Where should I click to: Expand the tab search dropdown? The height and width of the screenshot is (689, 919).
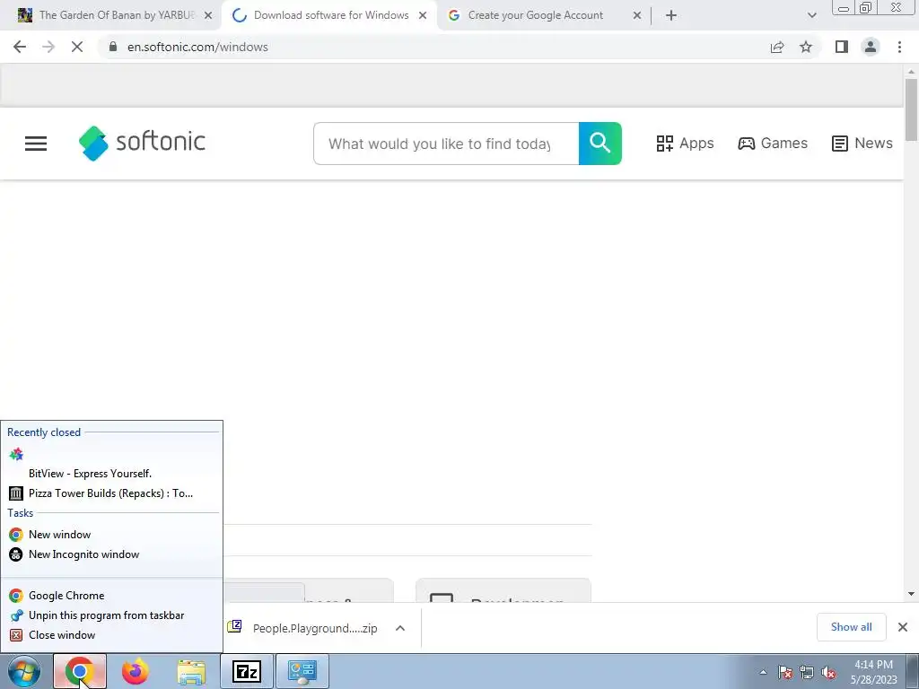[x=811, y=15]
